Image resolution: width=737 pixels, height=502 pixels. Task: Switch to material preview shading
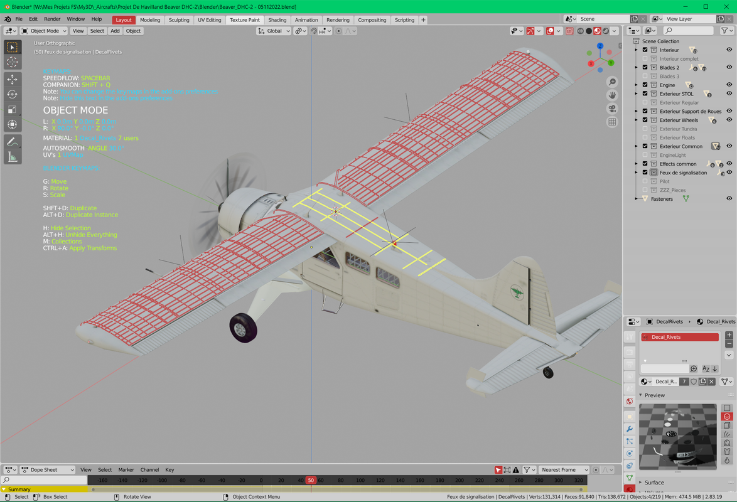[x=598, y=31]
